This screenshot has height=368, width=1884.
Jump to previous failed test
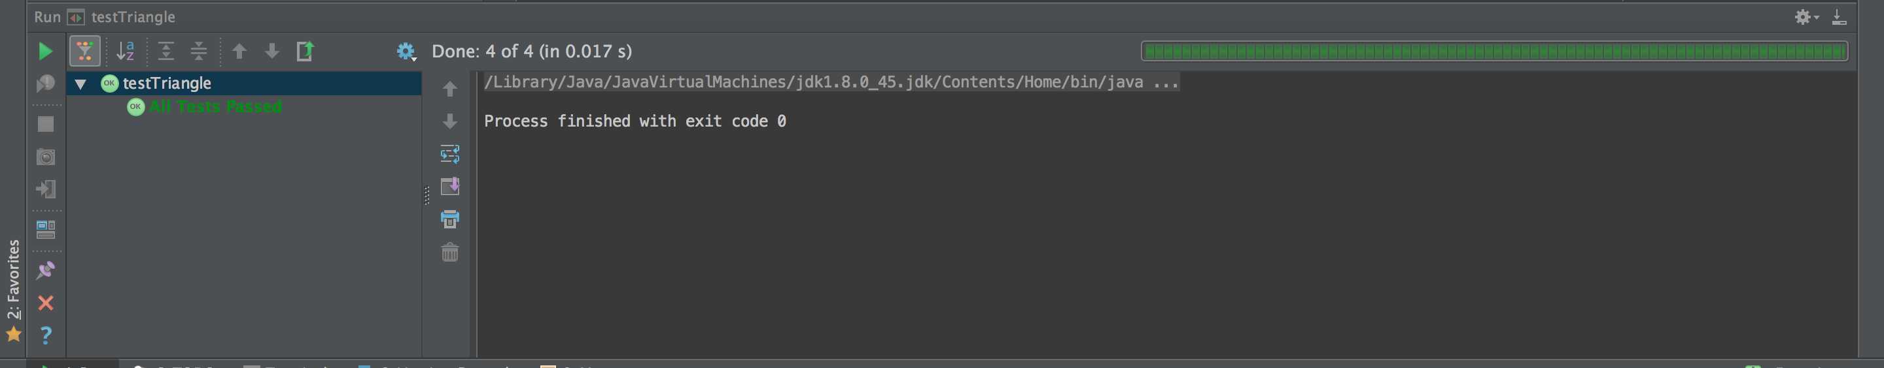(239, 51)
